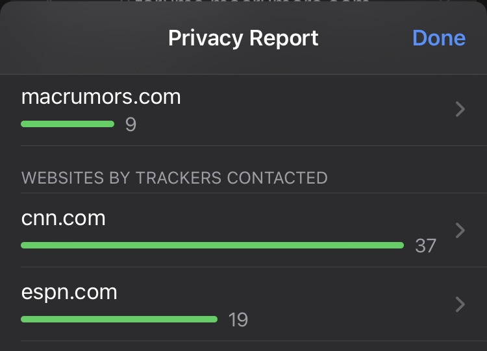Expand macrumors.com details via its chevron
This screenshot has width=487, height=351.
(460, 110)
